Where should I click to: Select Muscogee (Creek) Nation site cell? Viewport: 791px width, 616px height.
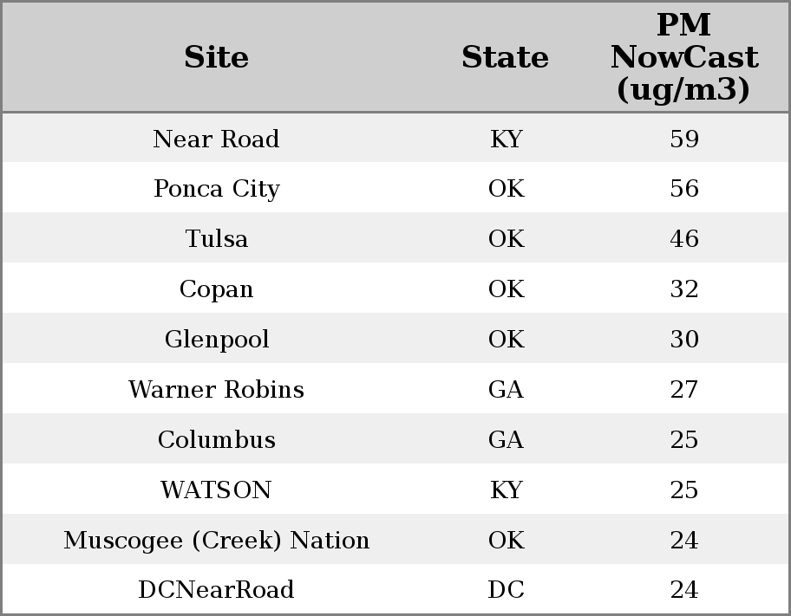coord(216,541)
